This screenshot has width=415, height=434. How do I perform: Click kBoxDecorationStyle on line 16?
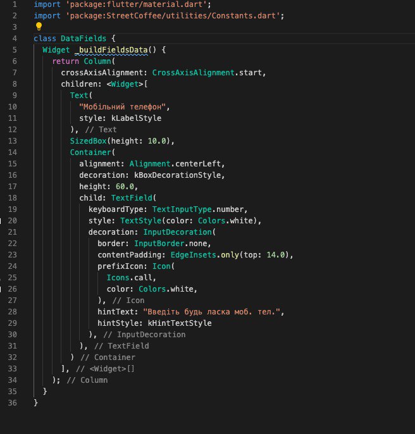[x=178, y=175]
